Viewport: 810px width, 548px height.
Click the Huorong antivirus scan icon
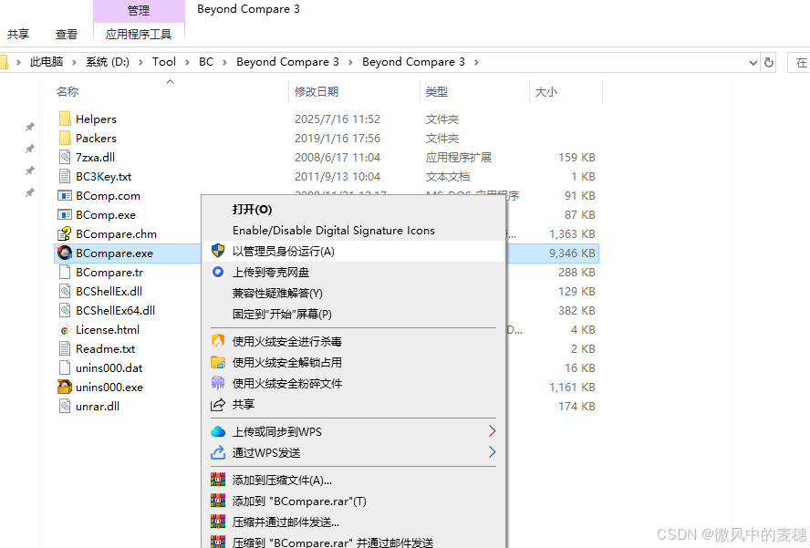(x=218, y=341)
